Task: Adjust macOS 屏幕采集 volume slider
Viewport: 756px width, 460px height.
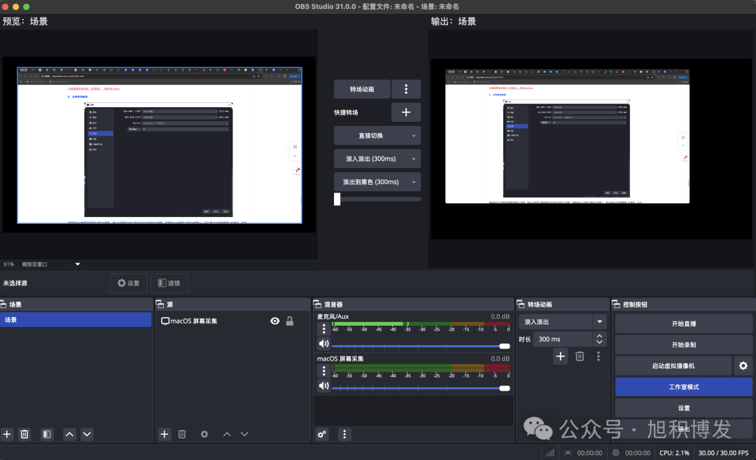Action: pos(421,388)
